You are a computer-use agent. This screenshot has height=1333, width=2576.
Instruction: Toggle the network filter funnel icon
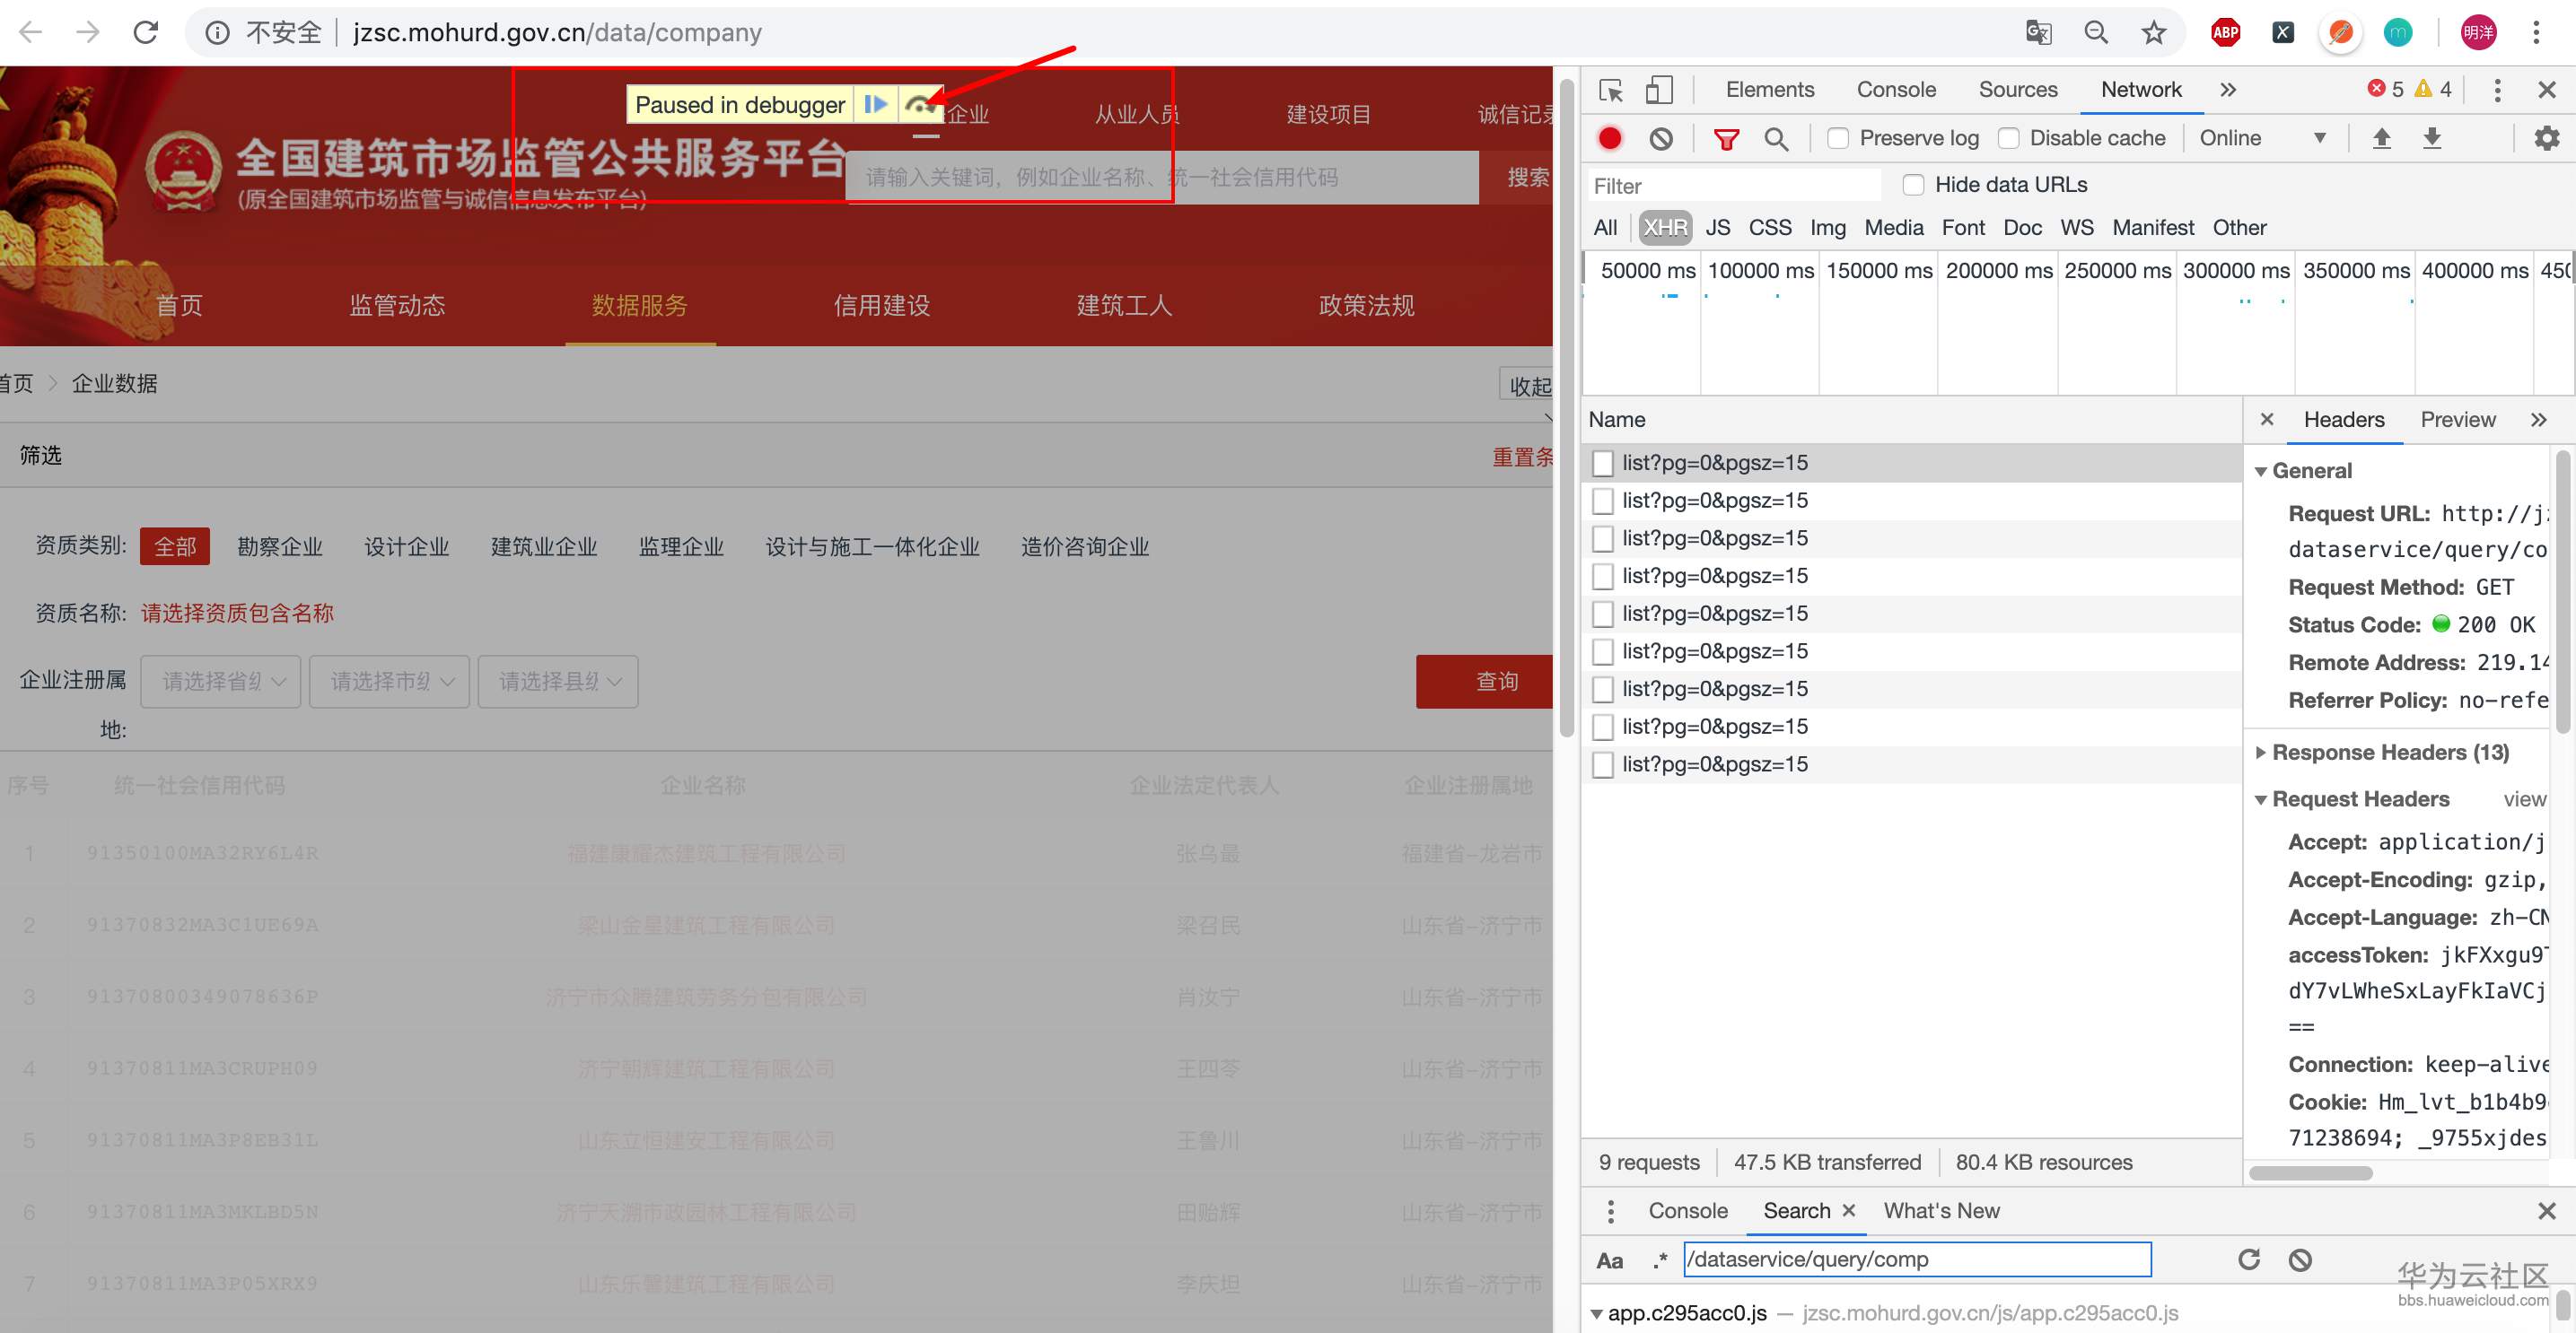1726,139
